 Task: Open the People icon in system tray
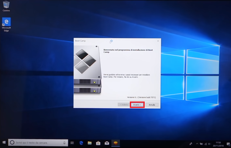tap(191, 143)
